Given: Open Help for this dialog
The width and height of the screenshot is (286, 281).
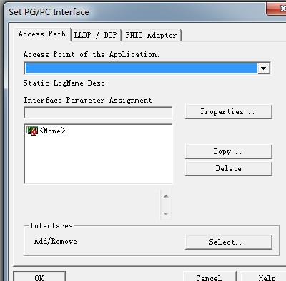Looking at the screenshot, I should tap(264, 277).
